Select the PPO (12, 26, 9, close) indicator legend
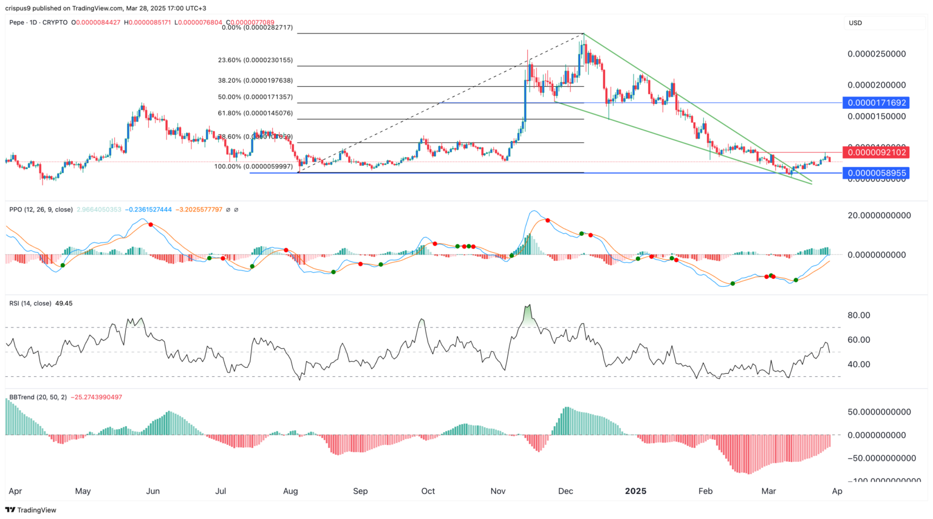The height and width of the screenshot is (519, 933). [41, 210]
